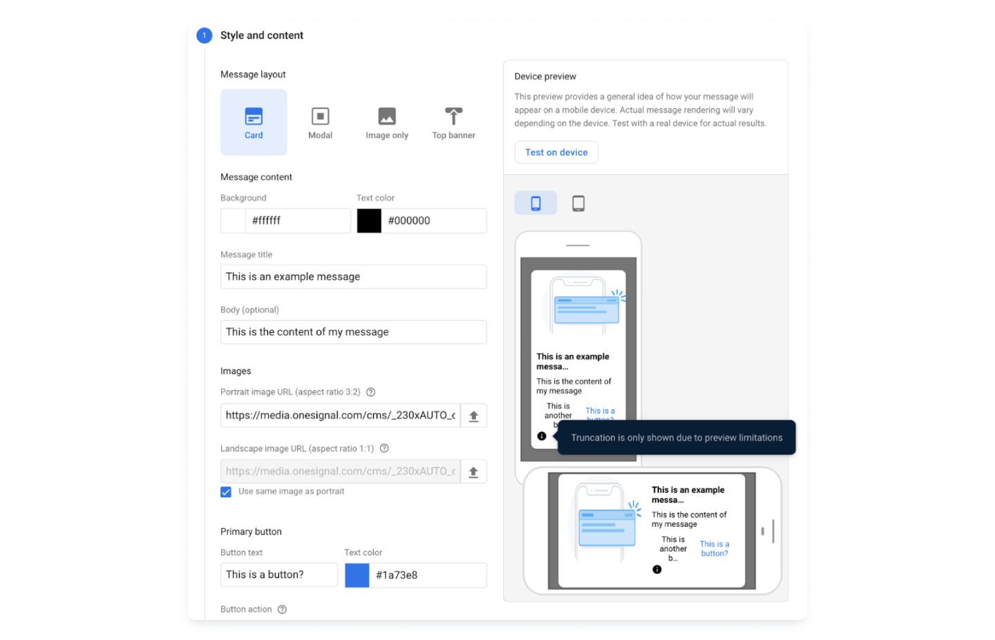Enable the Use same image as portrait checkbox
Viewport: 995px width, 640px height.
225,491
